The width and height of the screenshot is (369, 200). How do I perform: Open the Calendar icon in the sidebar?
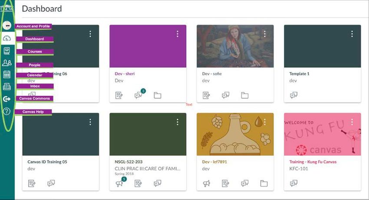(x=7, y=75)
